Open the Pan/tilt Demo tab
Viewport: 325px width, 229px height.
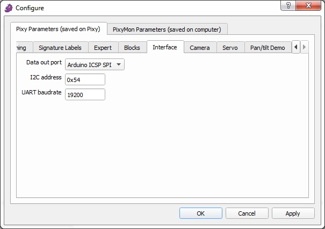(268, 48)
